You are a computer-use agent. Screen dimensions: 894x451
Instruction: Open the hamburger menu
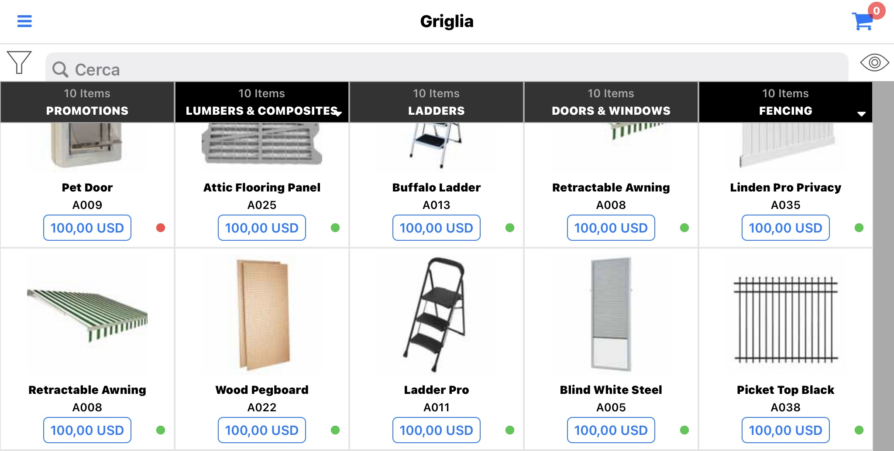(x=24, y=21)
